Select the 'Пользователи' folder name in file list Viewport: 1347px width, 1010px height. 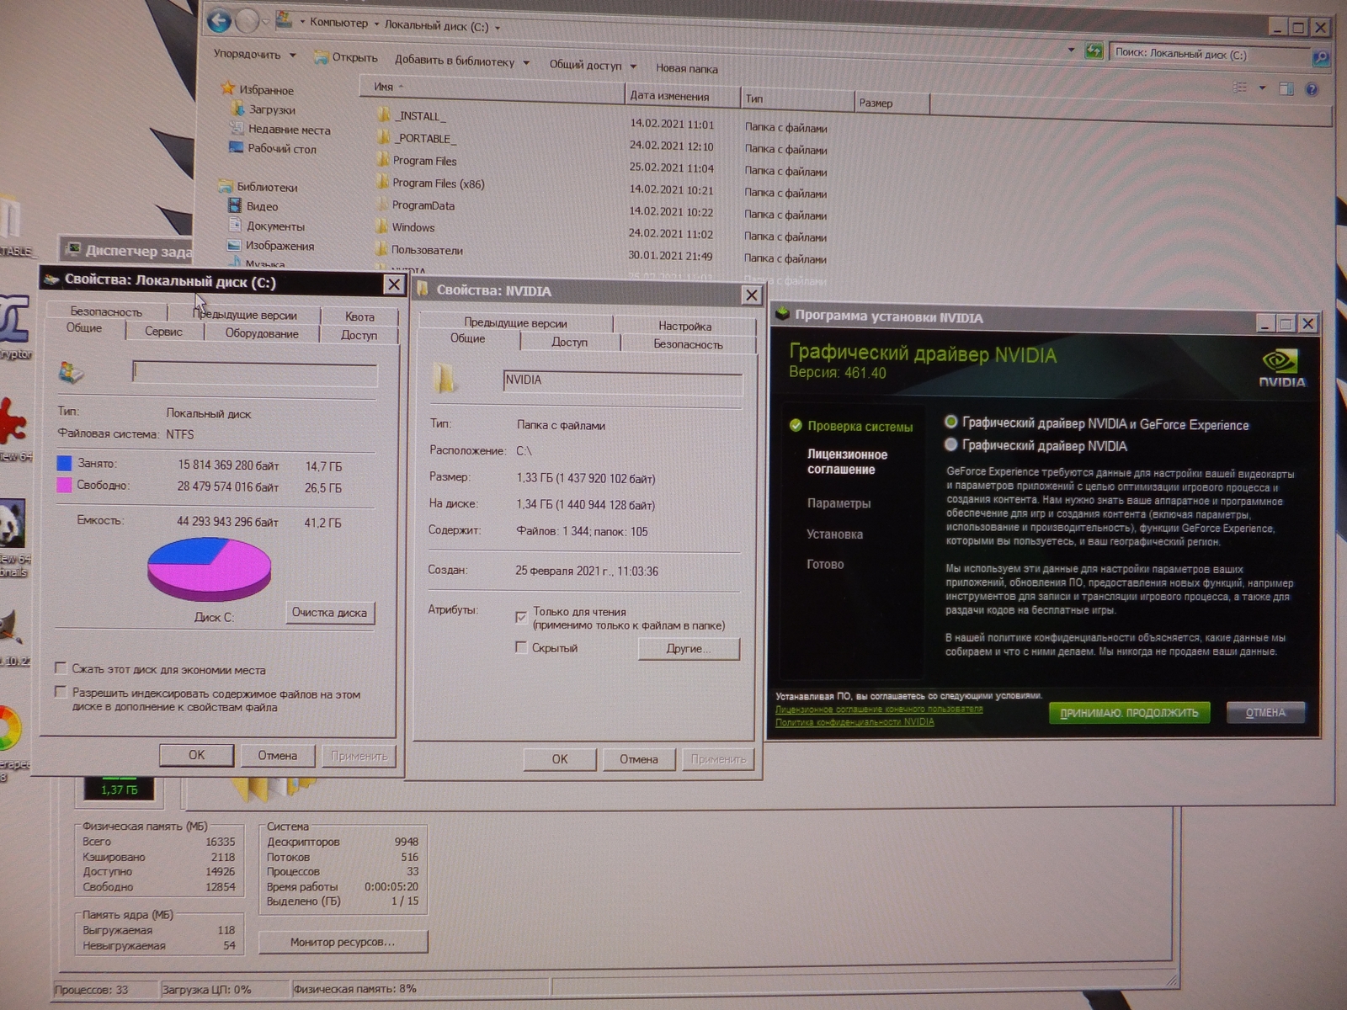click(427, 250)
